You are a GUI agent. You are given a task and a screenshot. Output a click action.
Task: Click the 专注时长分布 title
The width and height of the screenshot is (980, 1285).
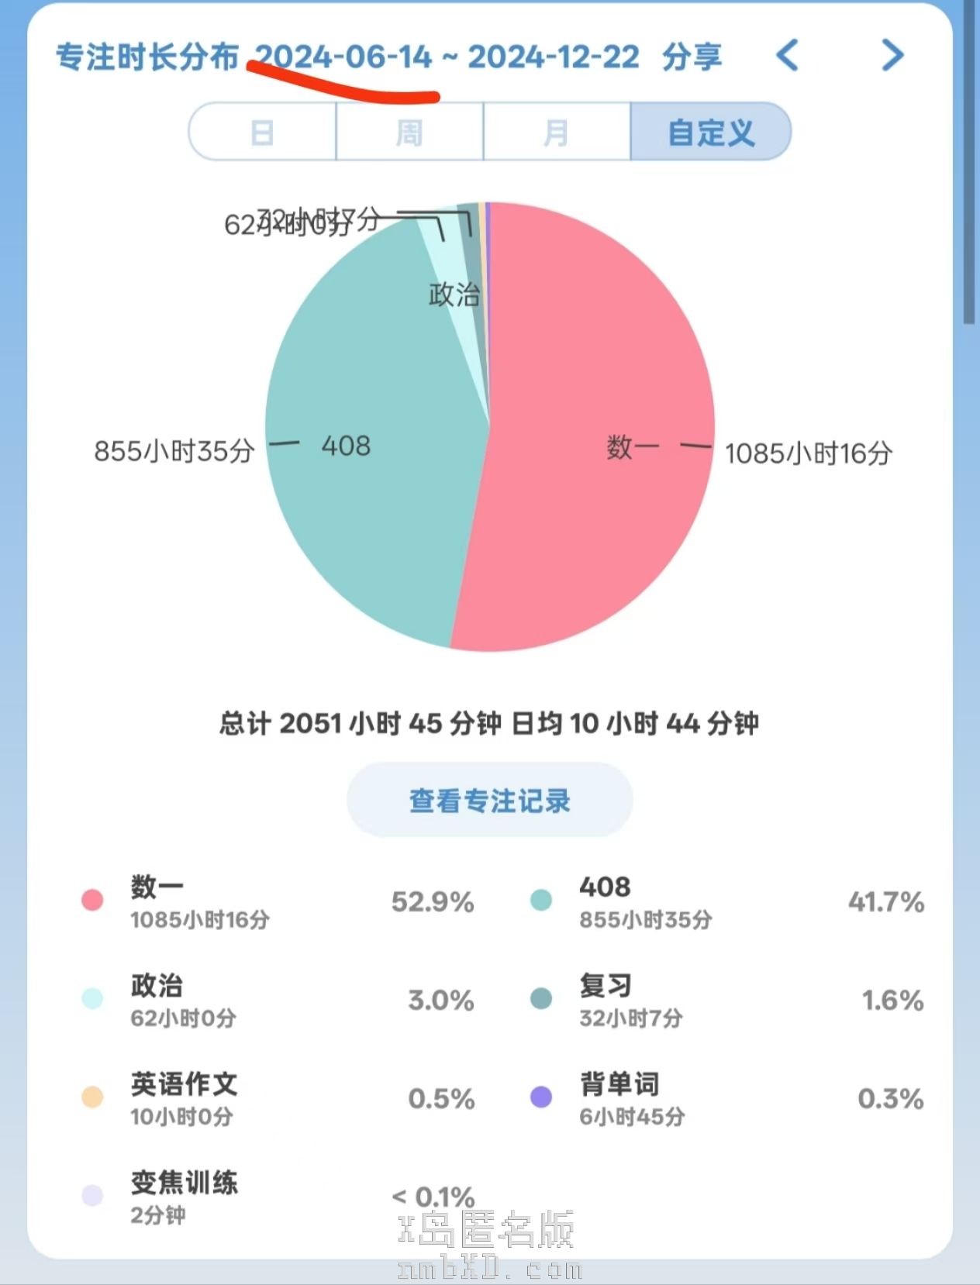click(147, 57)
